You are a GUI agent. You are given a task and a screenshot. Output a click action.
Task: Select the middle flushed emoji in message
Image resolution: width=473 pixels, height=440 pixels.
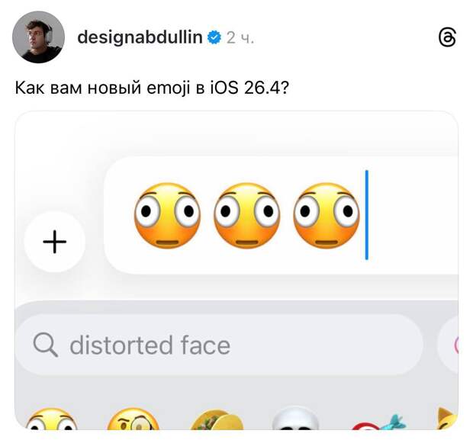pos(246,215)
